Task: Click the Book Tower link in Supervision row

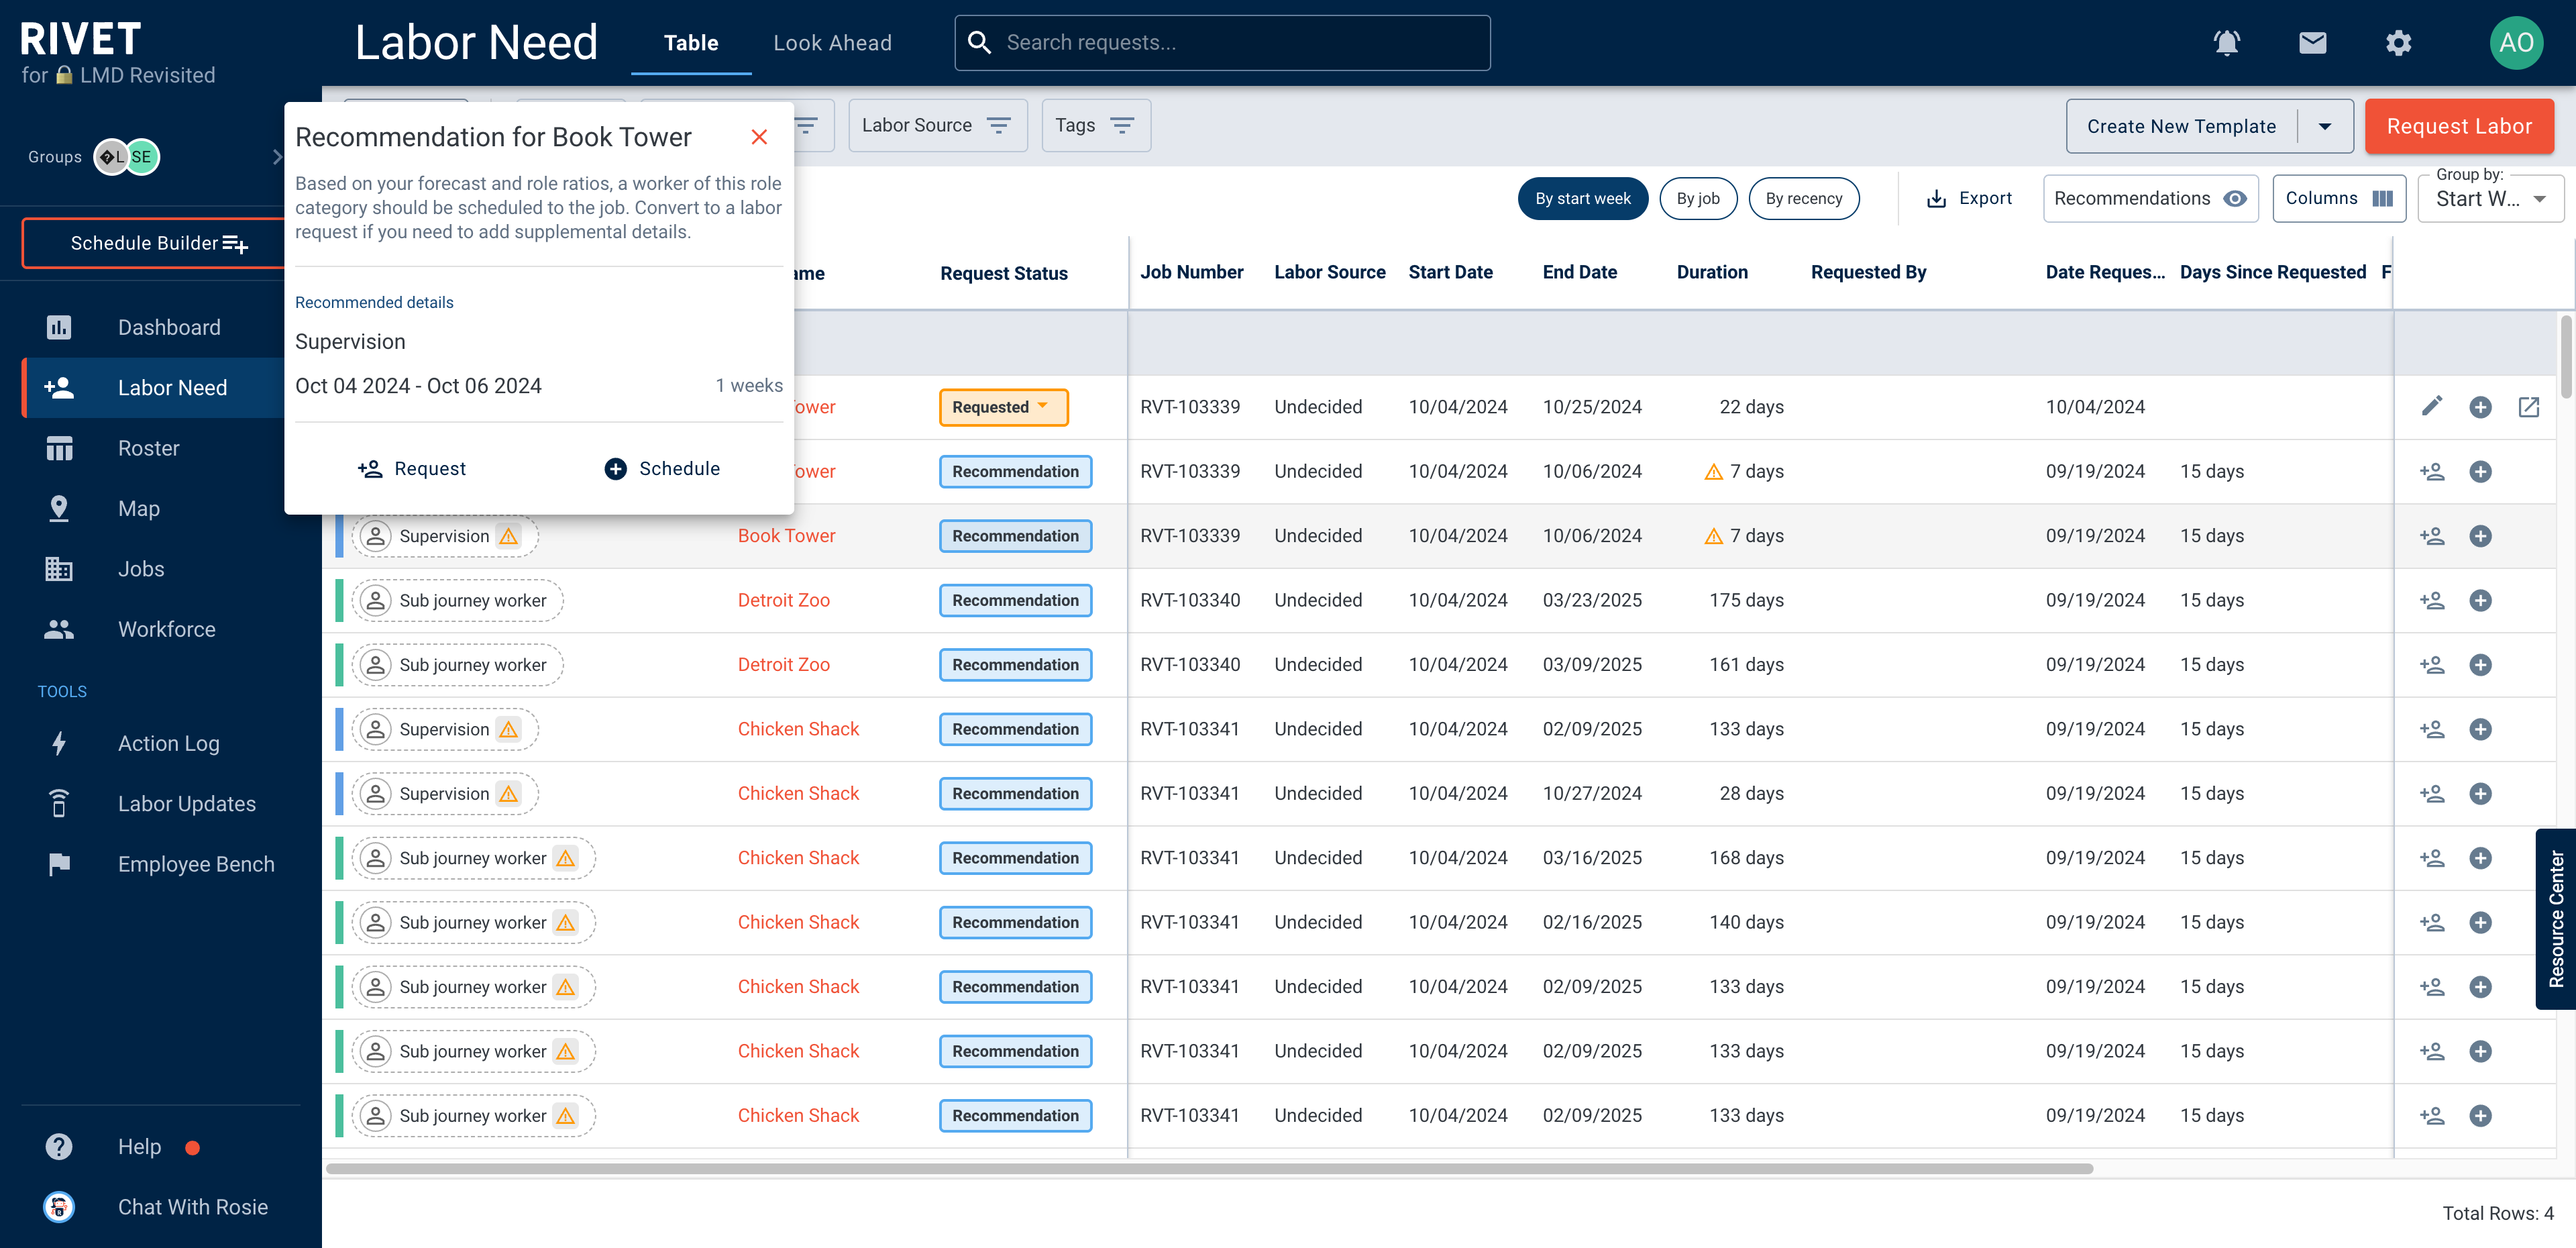Action: click(786, 536)
